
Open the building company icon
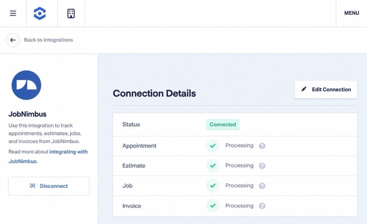point(71,13)
